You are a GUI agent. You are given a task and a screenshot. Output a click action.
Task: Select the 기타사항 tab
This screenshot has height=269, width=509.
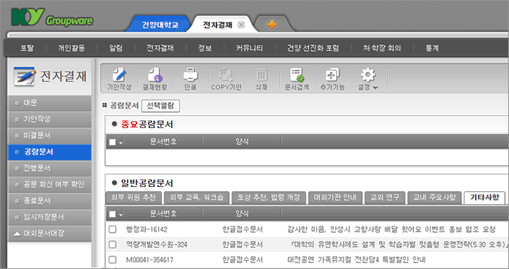[x=485, y=197]
